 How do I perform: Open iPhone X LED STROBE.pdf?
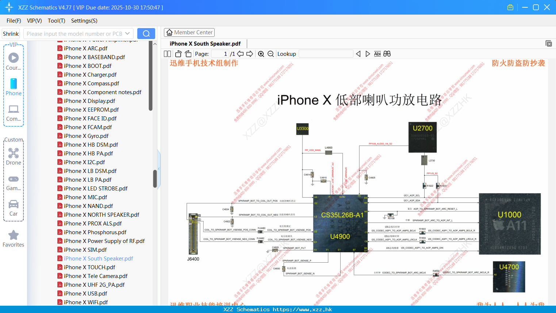96,188
